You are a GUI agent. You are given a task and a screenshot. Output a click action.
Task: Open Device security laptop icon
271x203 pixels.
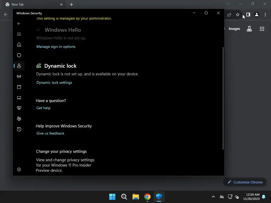coord(19,98)
